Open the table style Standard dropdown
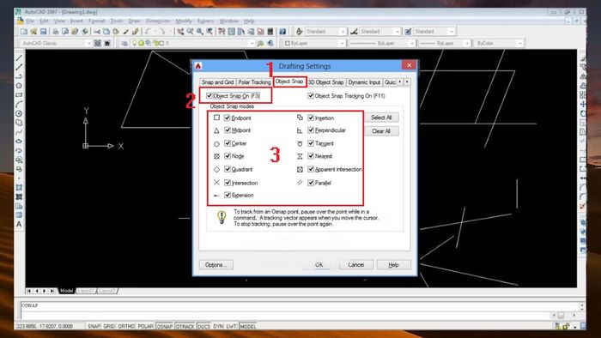The width and height of the screenshot is (601, 338). pos(434,32)
